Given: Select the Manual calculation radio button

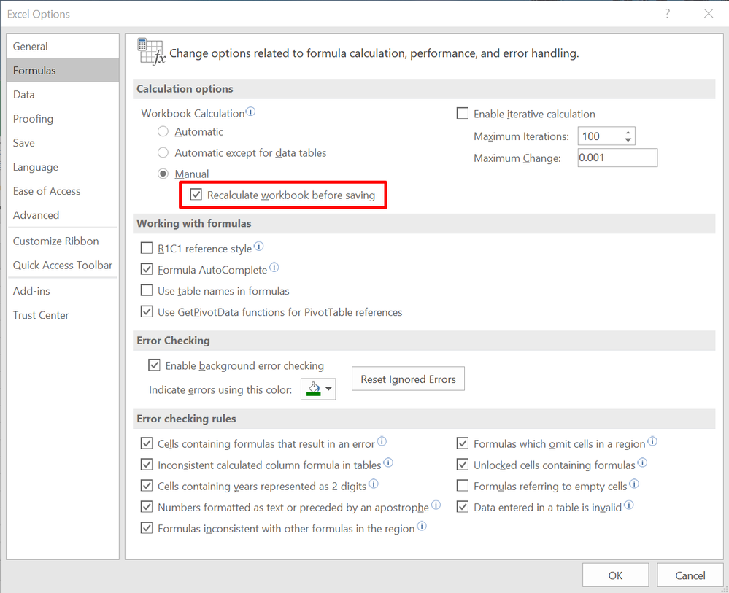Looking at the screenshot, I should [163, 174].
